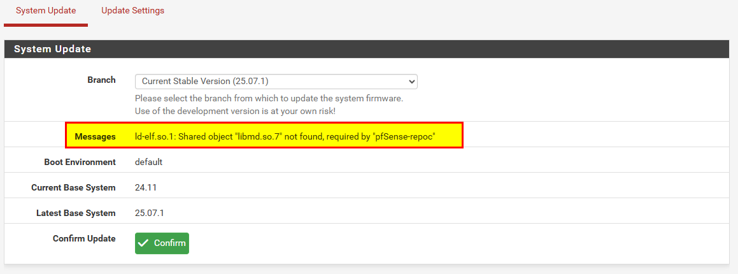Open the Branch version dropdown
738x274 pixels.
[275, 82]
